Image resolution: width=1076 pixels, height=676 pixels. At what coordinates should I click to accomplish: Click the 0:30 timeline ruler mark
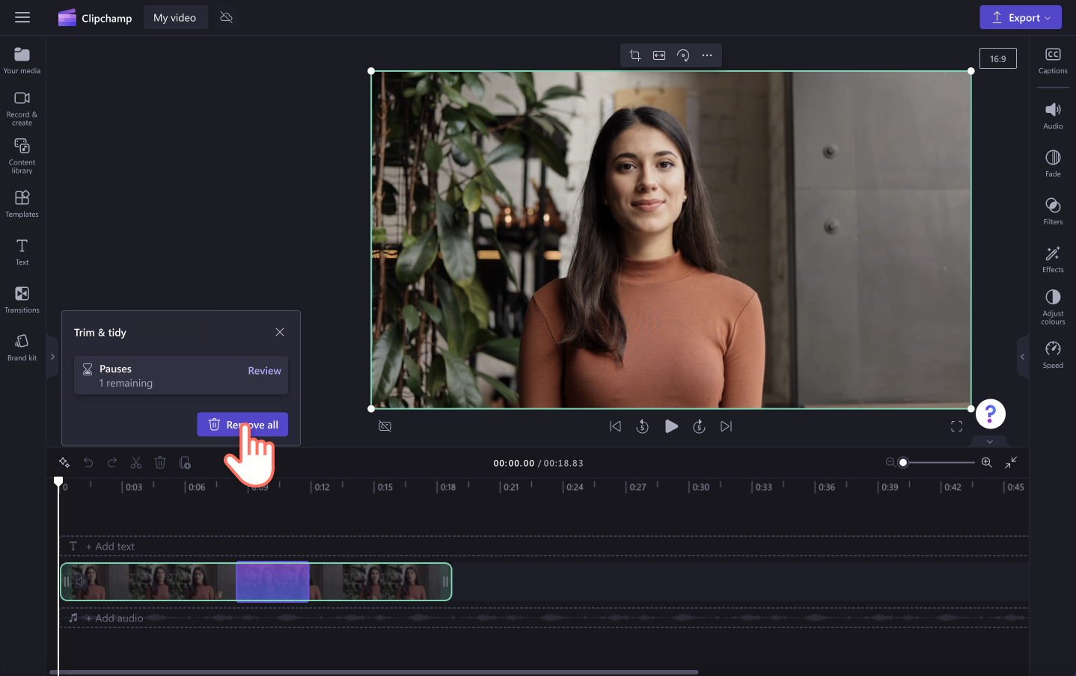(700, 487)
